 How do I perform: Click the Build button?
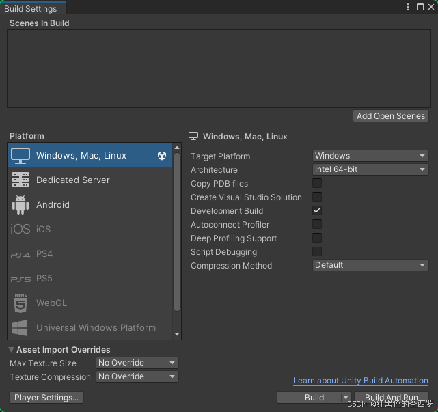310,398
